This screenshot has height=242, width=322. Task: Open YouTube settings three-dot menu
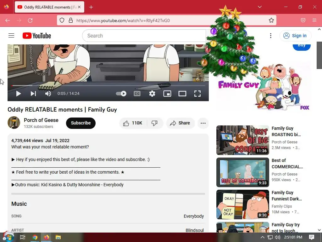(x=271, y=36)
